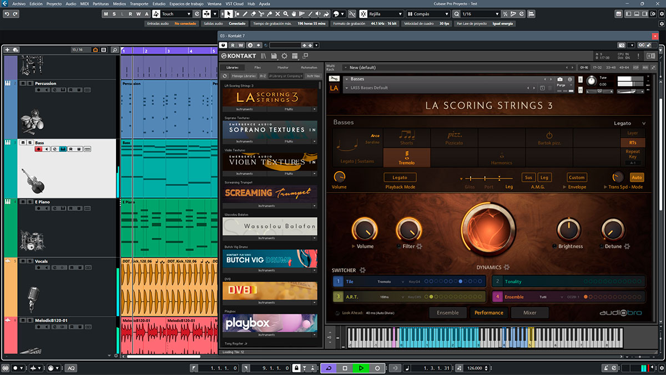
Task: Click the Mixer page button
Action: 530,313
